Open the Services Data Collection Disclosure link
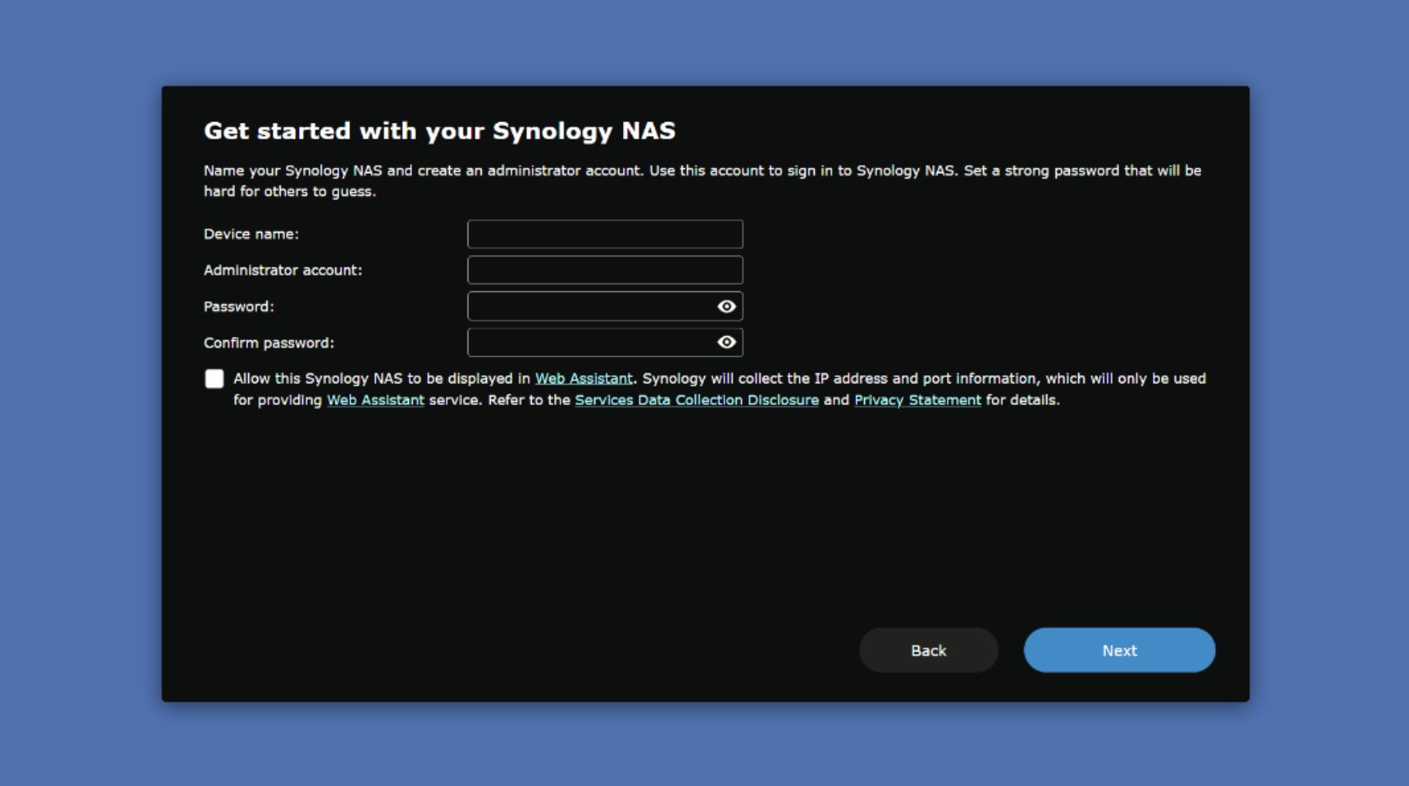Screen dimensions: 1409x786 tap(696, 400)
